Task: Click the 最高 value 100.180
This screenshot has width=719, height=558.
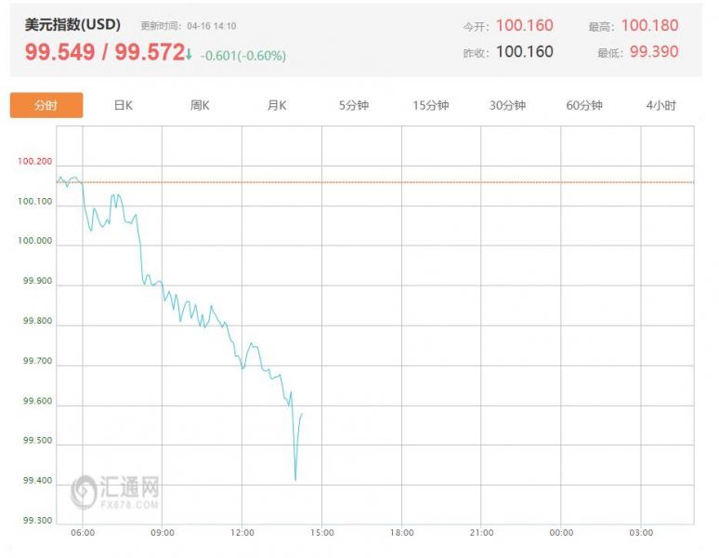Action: 649,25
